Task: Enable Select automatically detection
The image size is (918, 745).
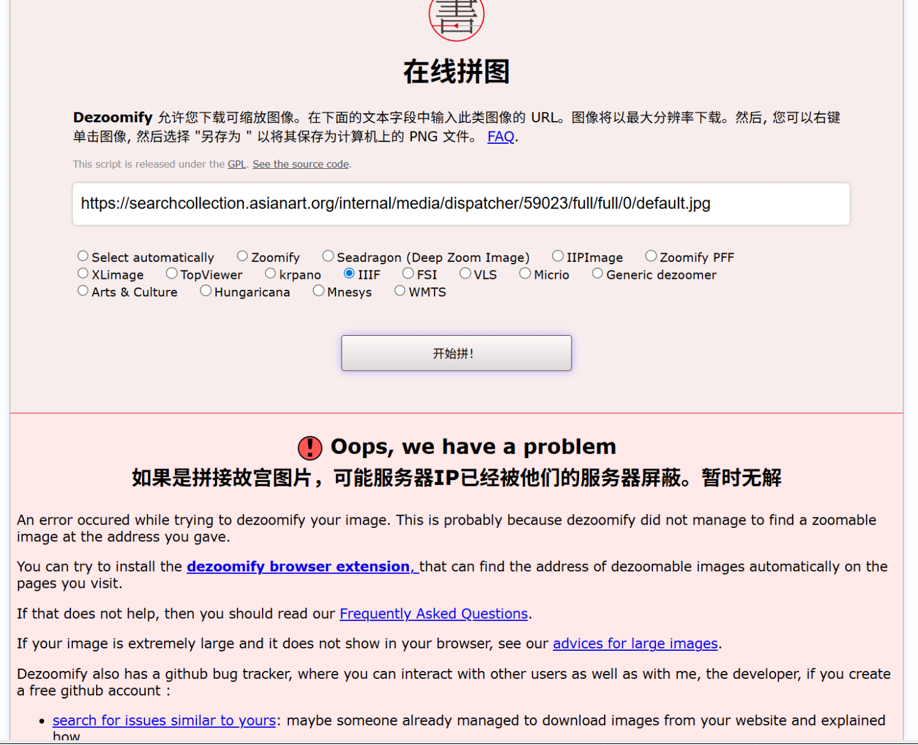Action: coord(83,255)
